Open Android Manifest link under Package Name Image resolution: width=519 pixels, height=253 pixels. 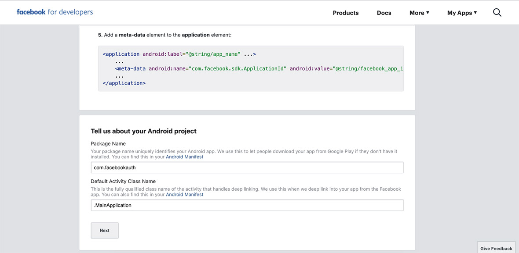point(185,157)
